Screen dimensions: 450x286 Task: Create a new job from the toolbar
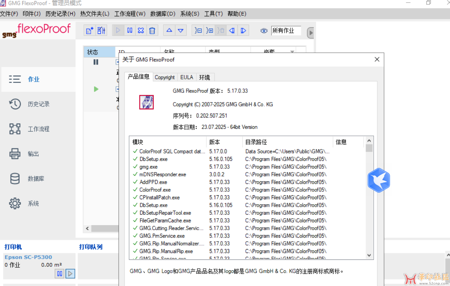(x=90, y=30)
